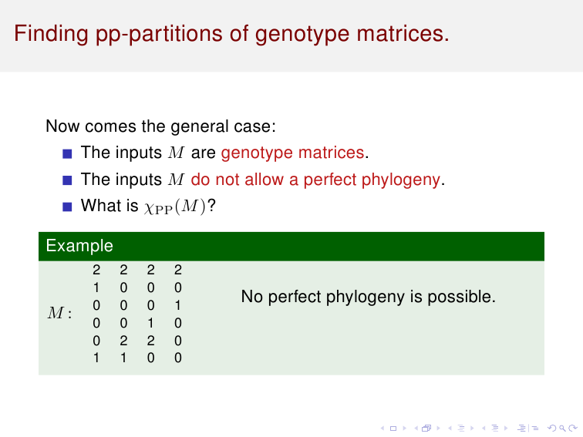The image size is (583, 437).
Task: Click the redo forward navigation arrow
Action: point(573,428)
